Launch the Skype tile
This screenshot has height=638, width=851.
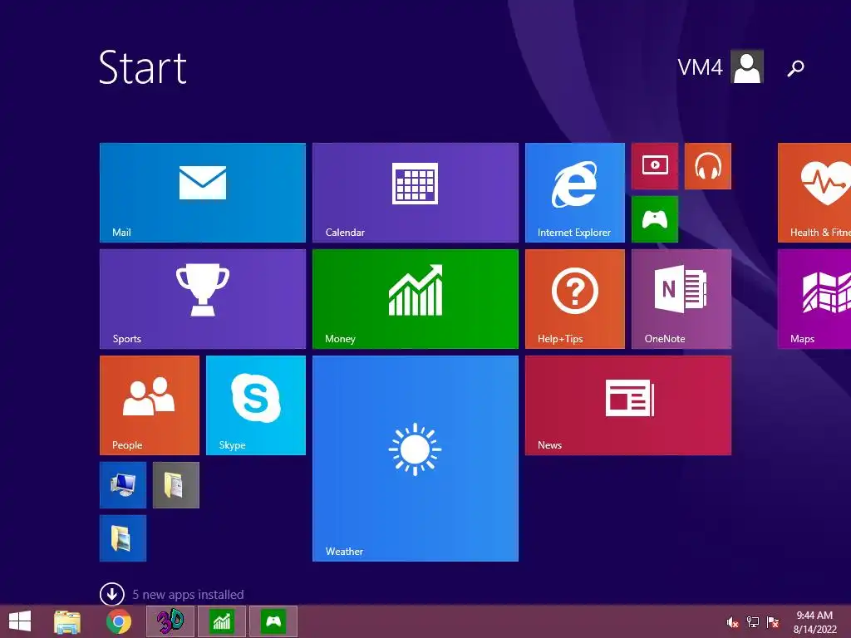pos(256,405)
